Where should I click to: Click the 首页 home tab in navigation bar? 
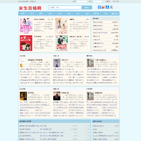(x=23, y=14)
